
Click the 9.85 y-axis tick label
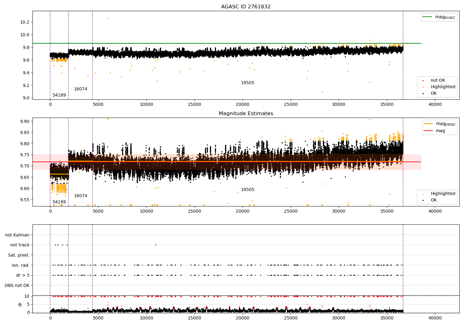pyautogui.click(x=24, y=132)
